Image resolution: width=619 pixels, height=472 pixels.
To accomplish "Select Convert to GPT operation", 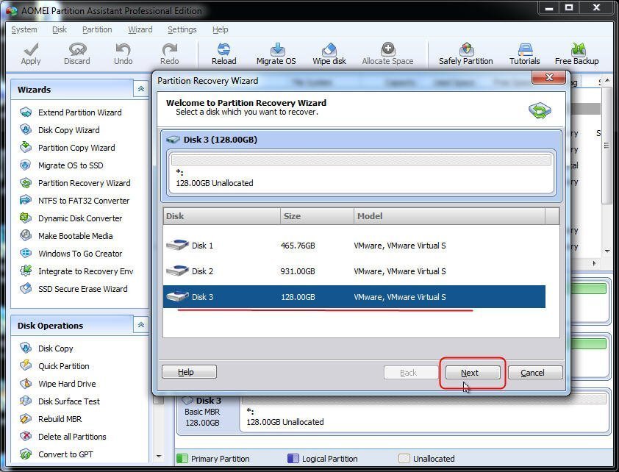I will point(57,454).
